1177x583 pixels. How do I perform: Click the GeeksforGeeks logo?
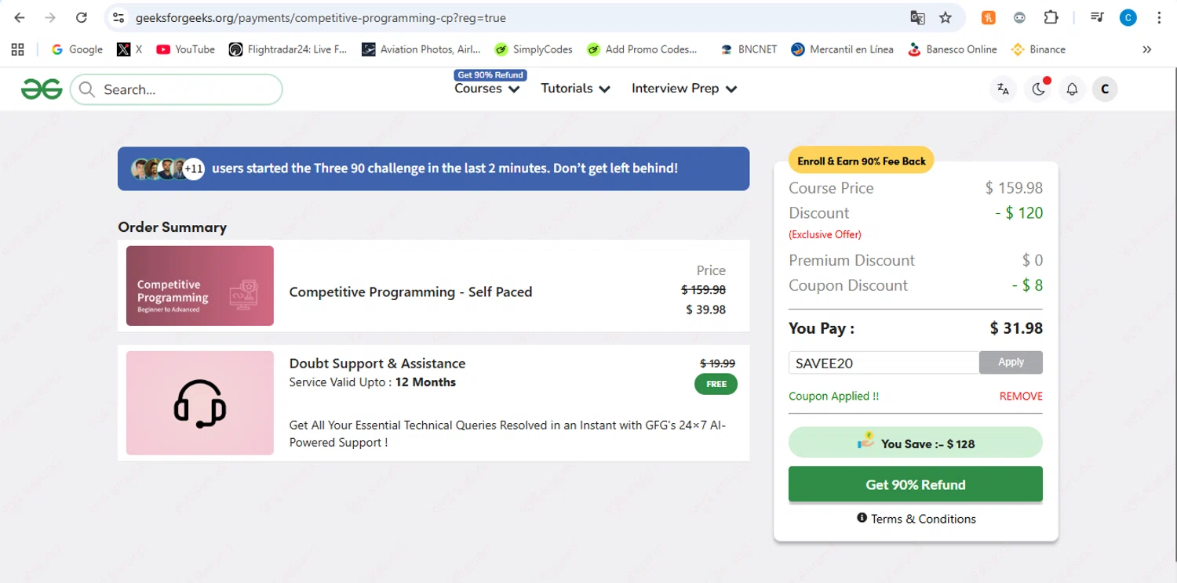[x=42, y=89]
